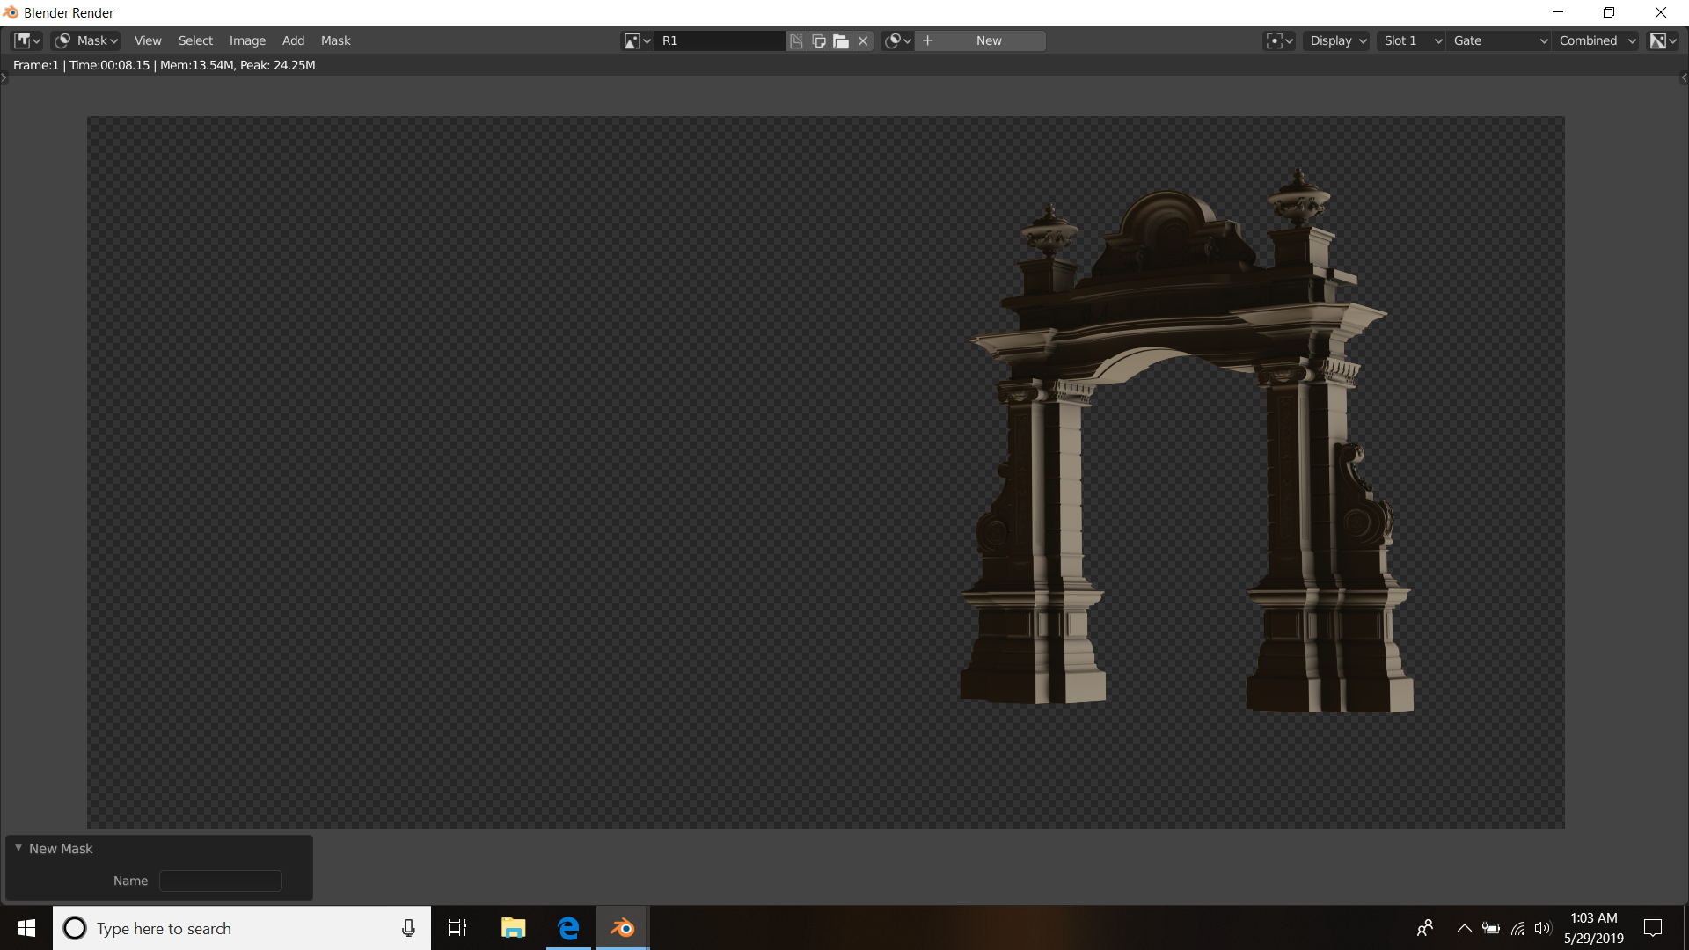1689x950 pixels.
Task: Open the display channels dropdown
Action: (x=1663, y=40)
